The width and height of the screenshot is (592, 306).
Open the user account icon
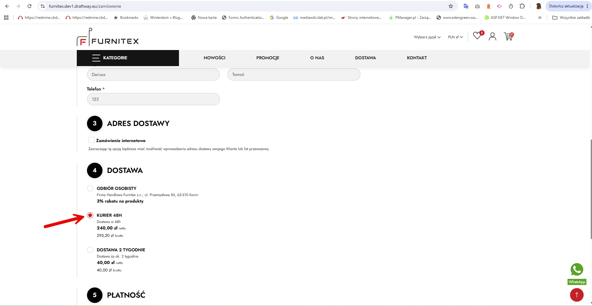492,36
